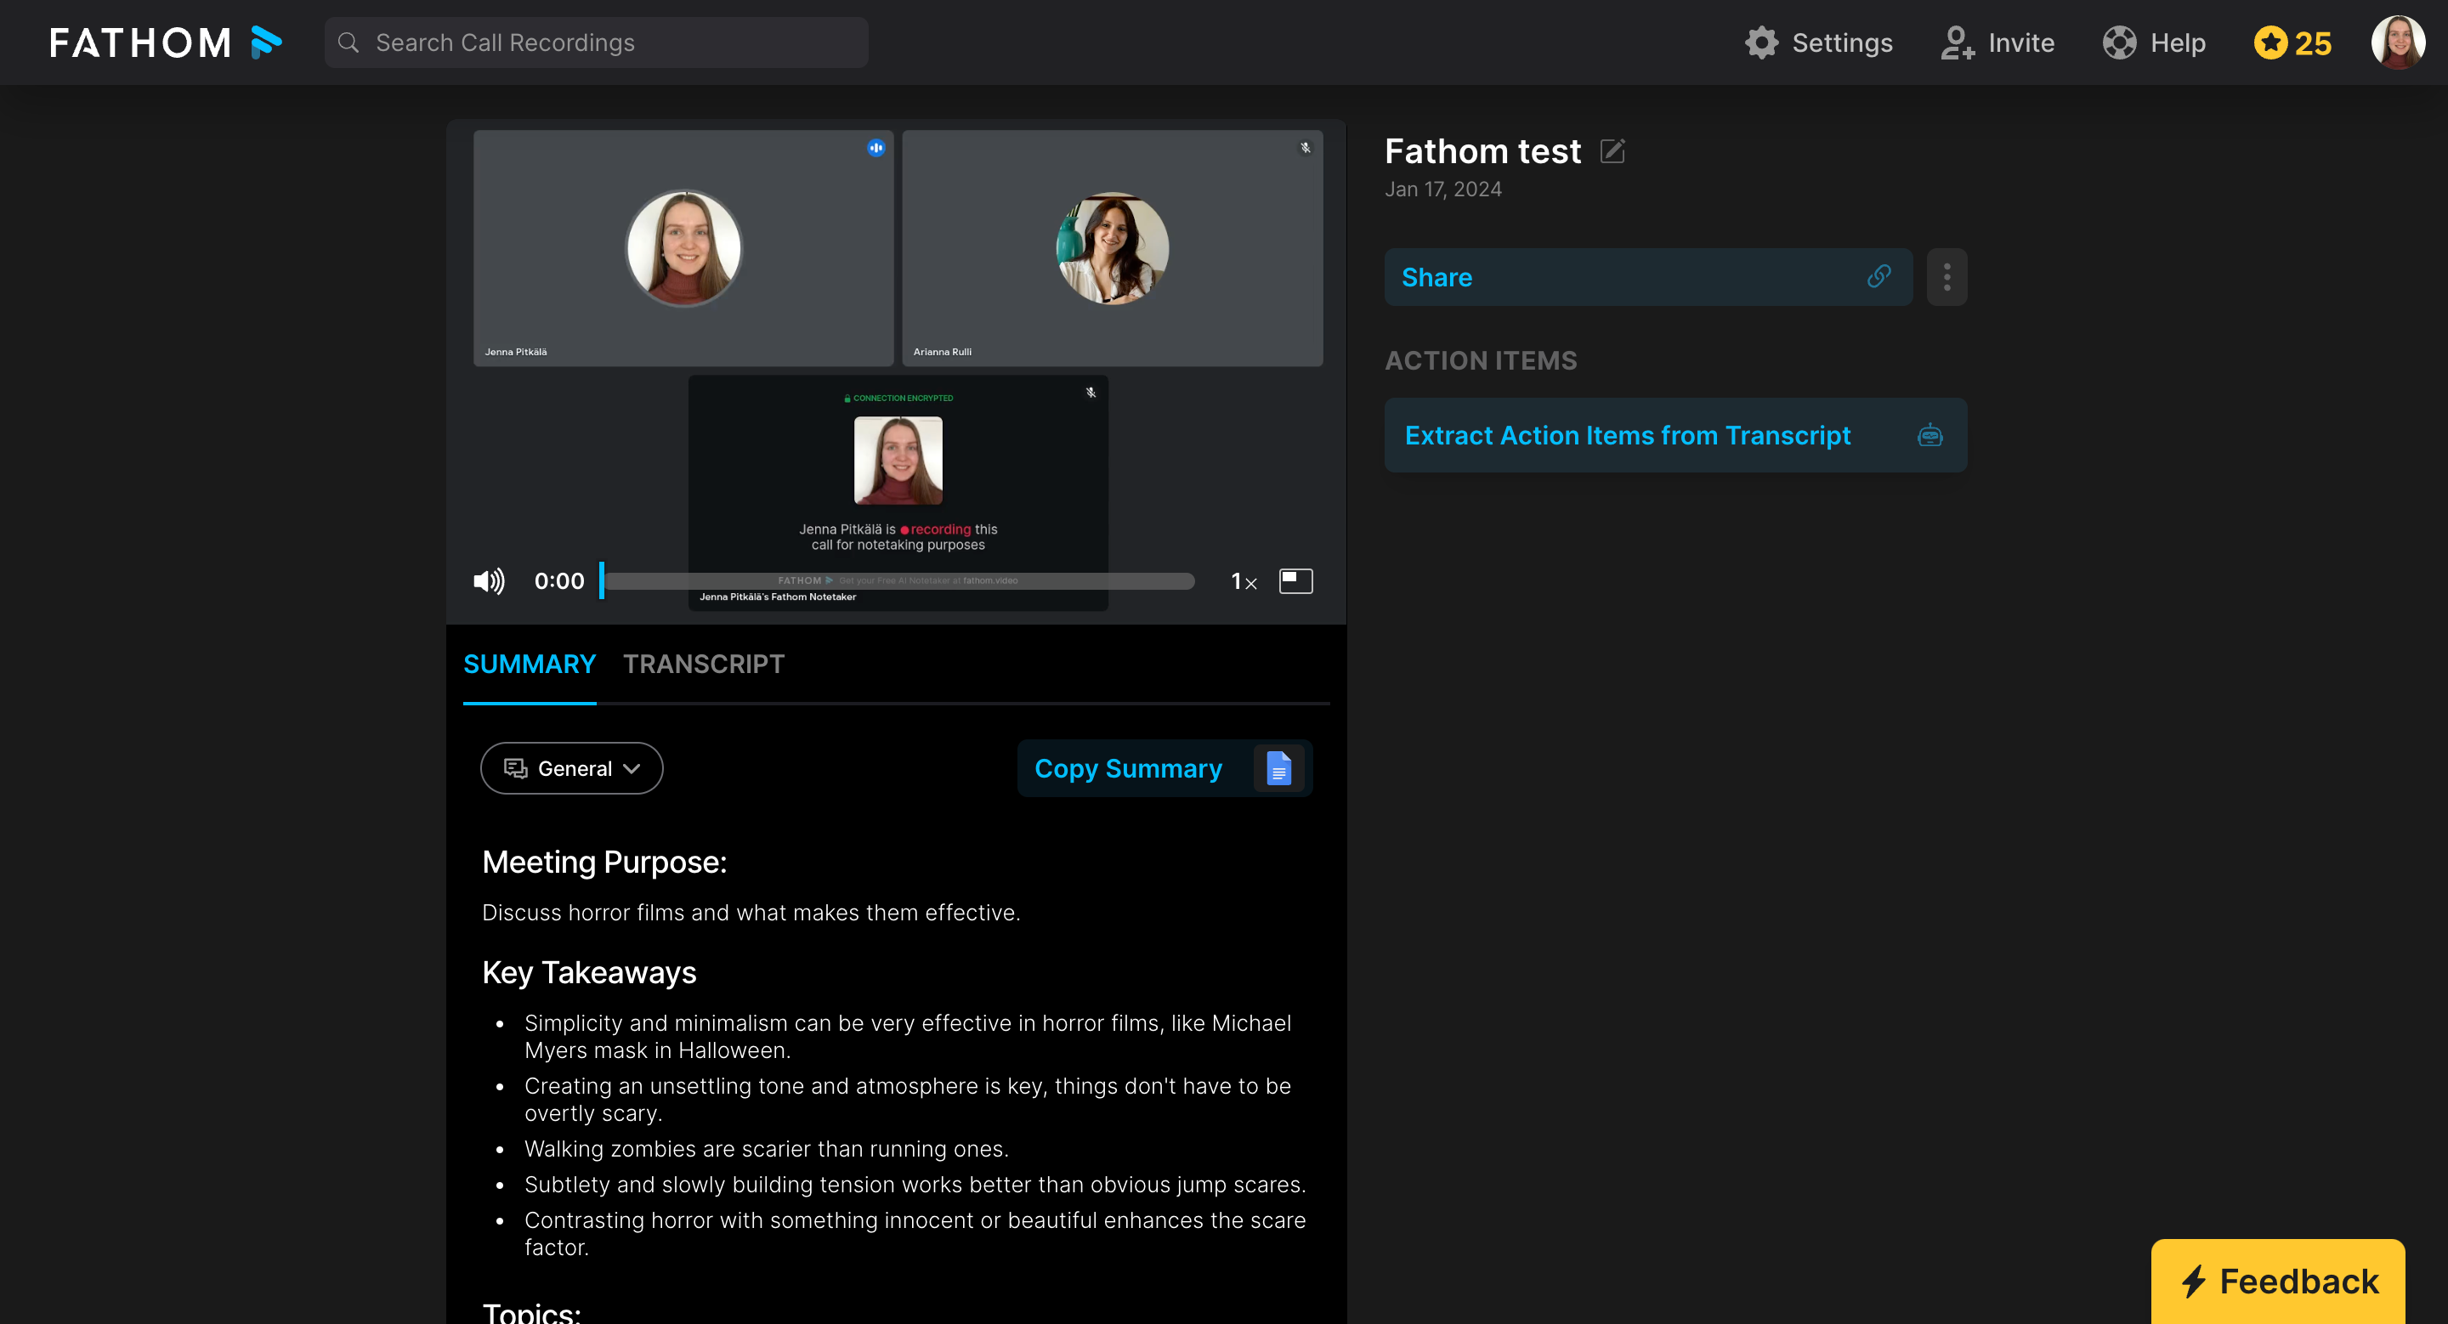2448x1324 pixels.
Task: Click the Share button
Action: [1648, 276]
